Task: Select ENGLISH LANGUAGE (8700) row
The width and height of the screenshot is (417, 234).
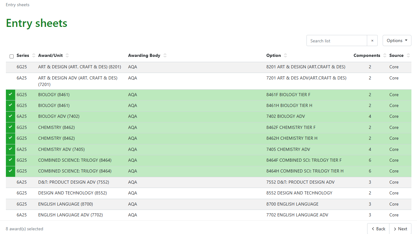Action: [209, 204]
